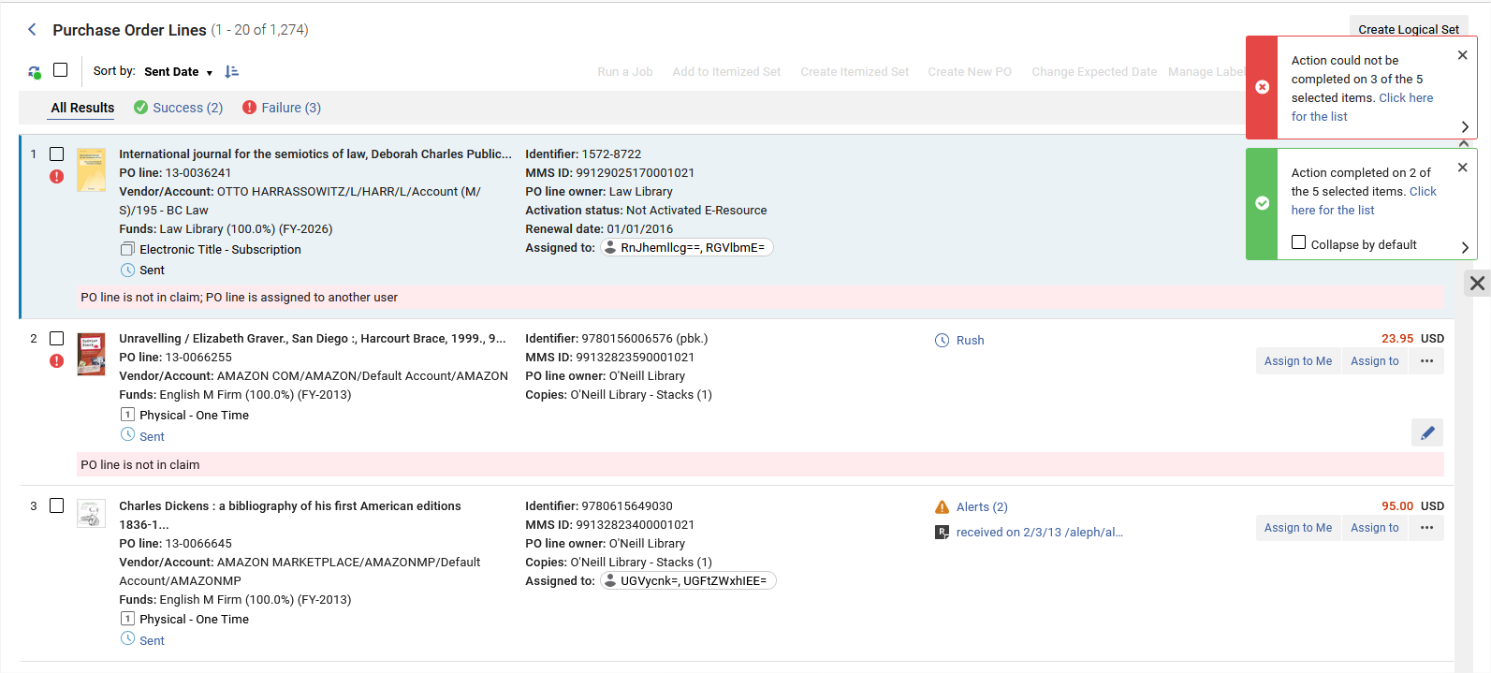1491x673 pixels.
Task: Click Assign to Me for Unravelling
Action: pyautogui.click(x=1297, y=361)
